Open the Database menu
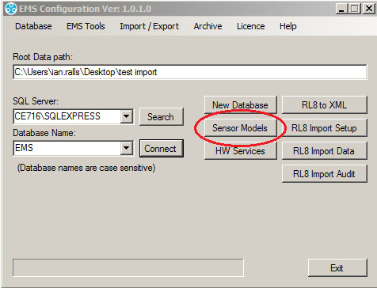This screenshot has width=377, height=288. click(x=33, y=26)
